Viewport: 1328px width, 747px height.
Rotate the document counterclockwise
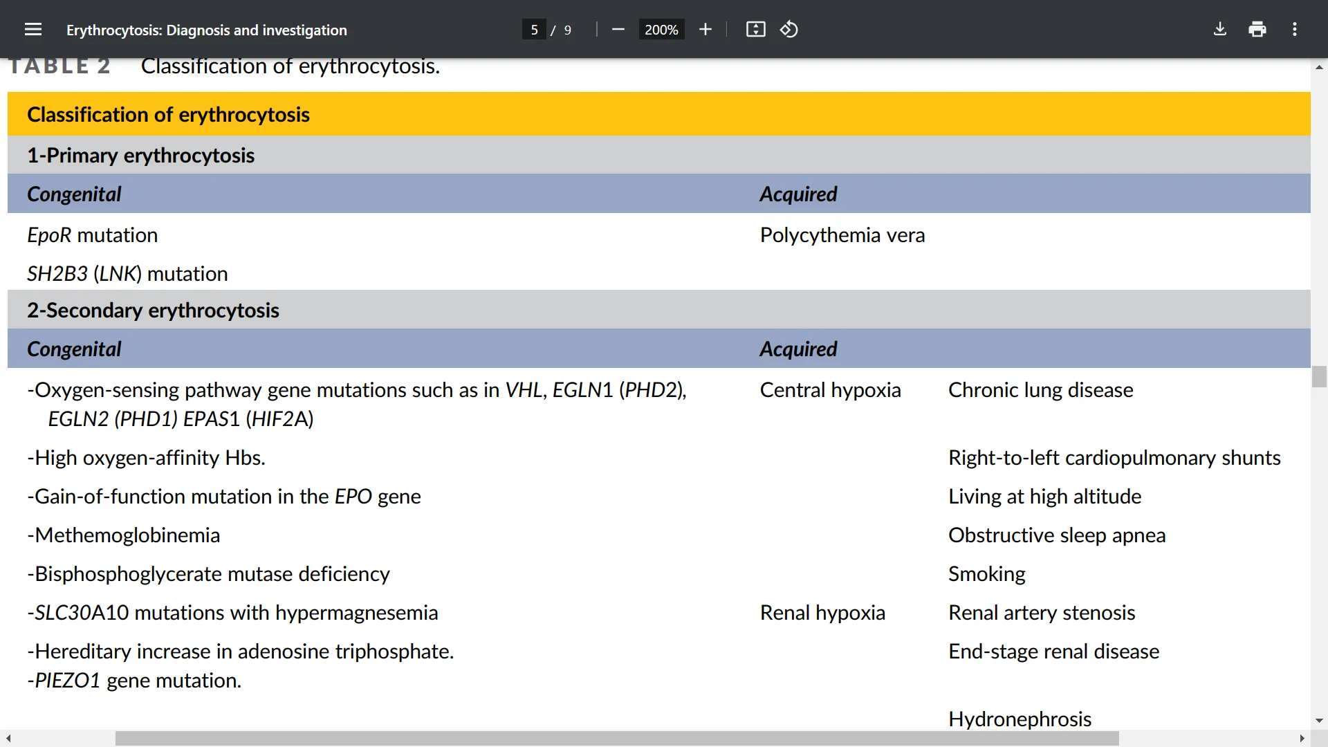[789, 29]
